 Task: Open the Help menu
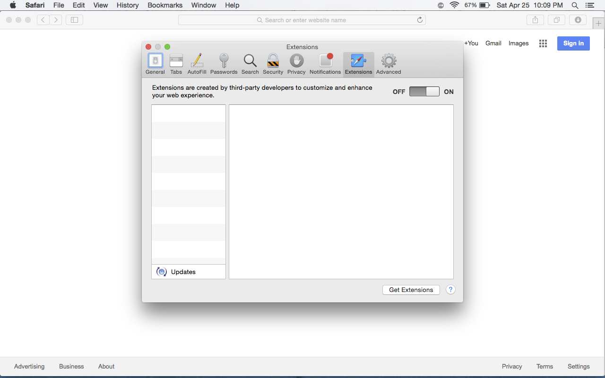click(232, 5)
